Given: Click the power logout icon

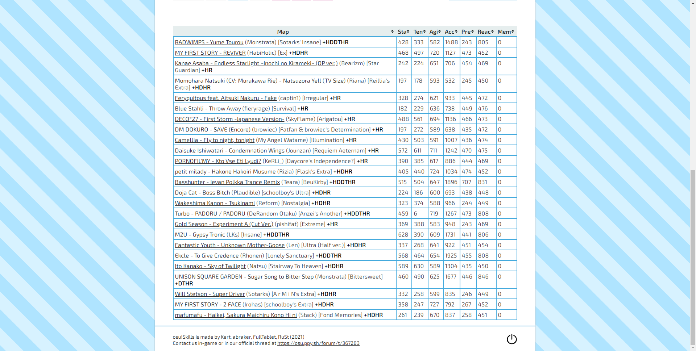Looking at the screenshot, I should (511, 339).
